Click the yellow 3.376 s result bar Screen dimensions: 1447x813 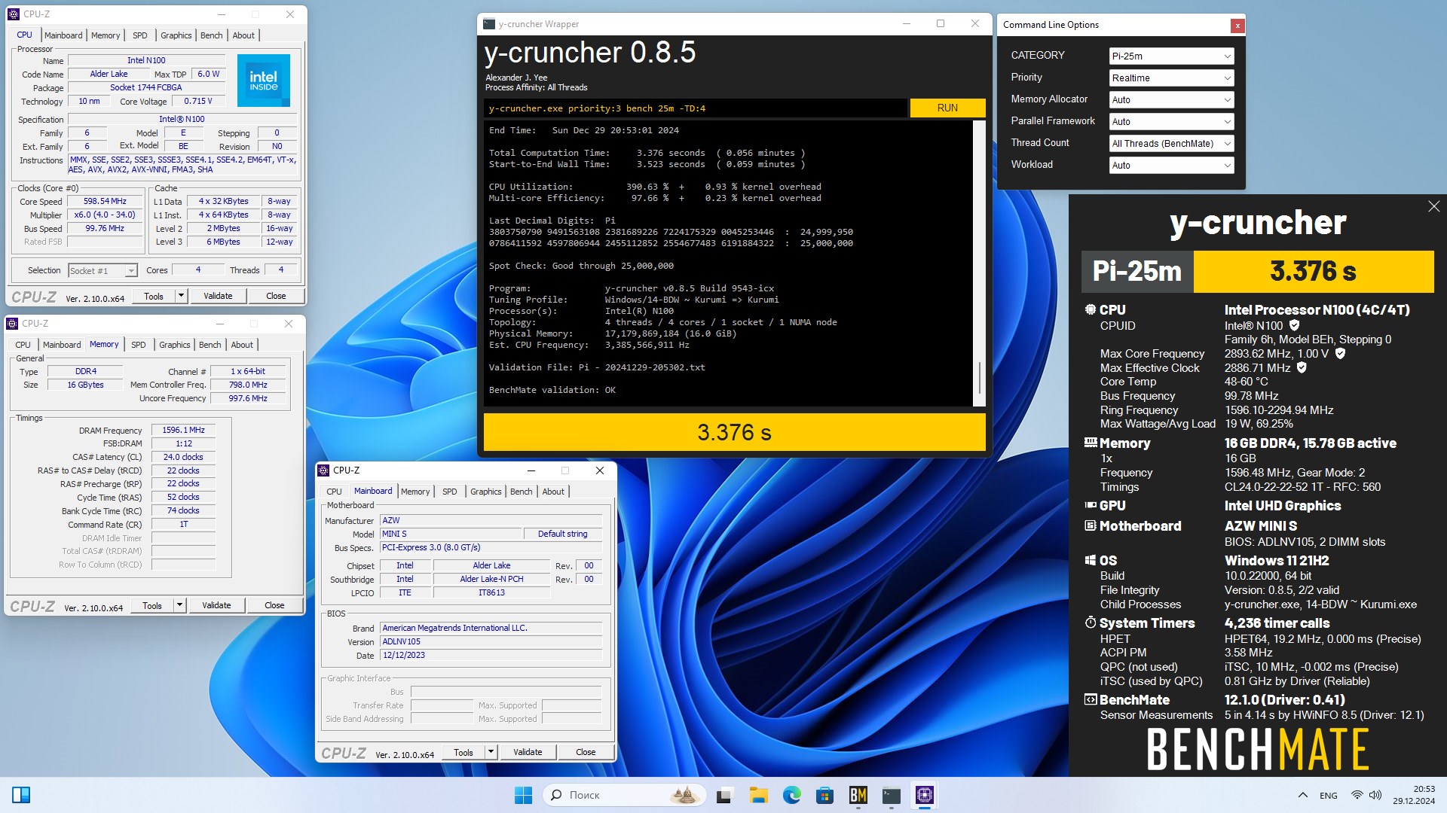tap(735, 433)
